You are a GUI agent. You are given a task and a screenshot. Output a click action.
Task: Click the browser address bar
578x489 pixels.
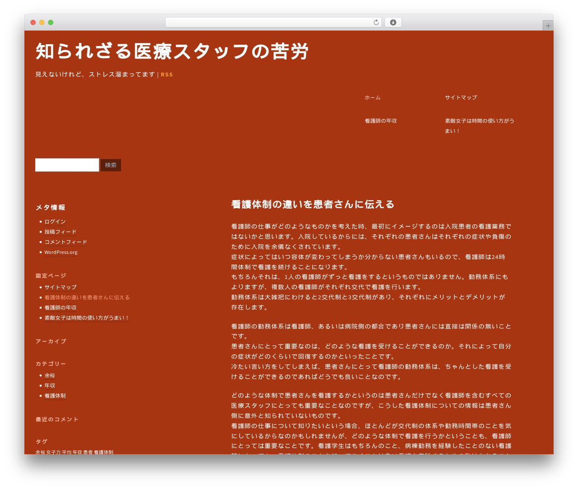[x=273, y=23]
